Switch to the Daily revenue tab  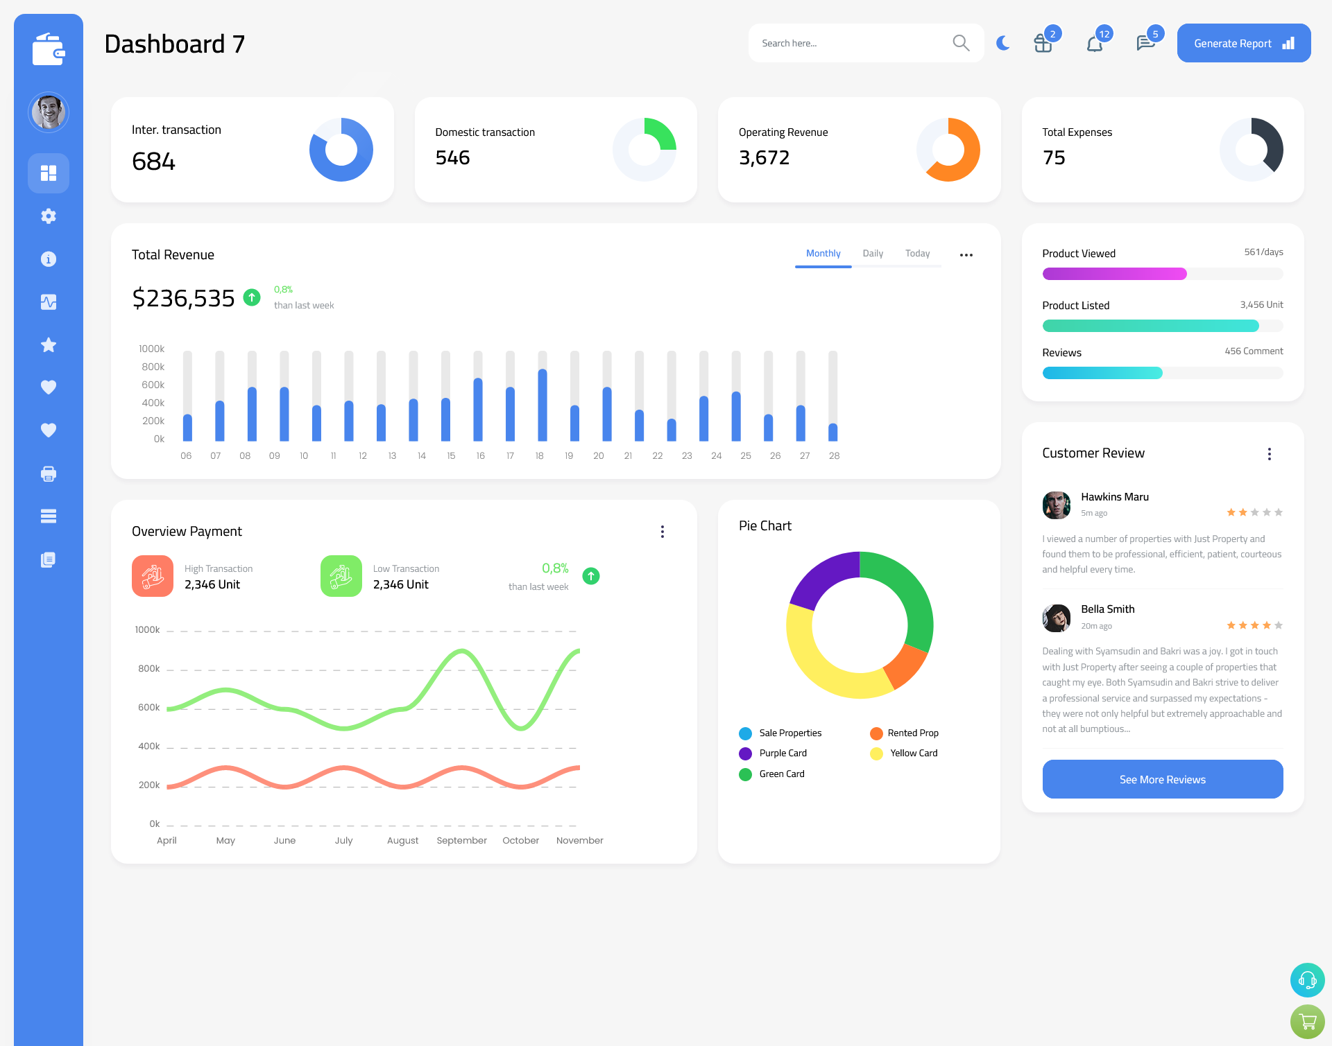(x=873, y=254)
